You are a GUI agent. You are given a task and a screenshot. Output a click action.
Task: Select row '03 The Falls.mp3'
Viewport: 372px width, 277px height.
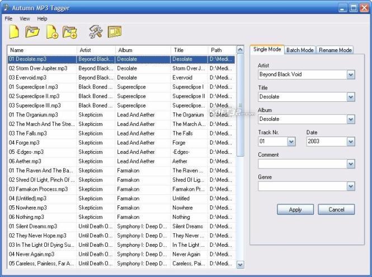(x=121, y=133)
